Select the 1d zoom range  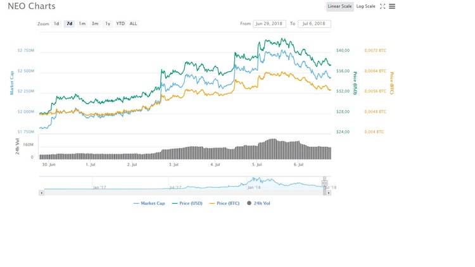tap(56, 23)
